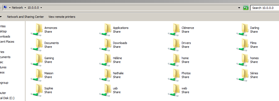
Task: Expand the dropdown arrow after Network
Action: pyautogui.click(x=25, y=8)
